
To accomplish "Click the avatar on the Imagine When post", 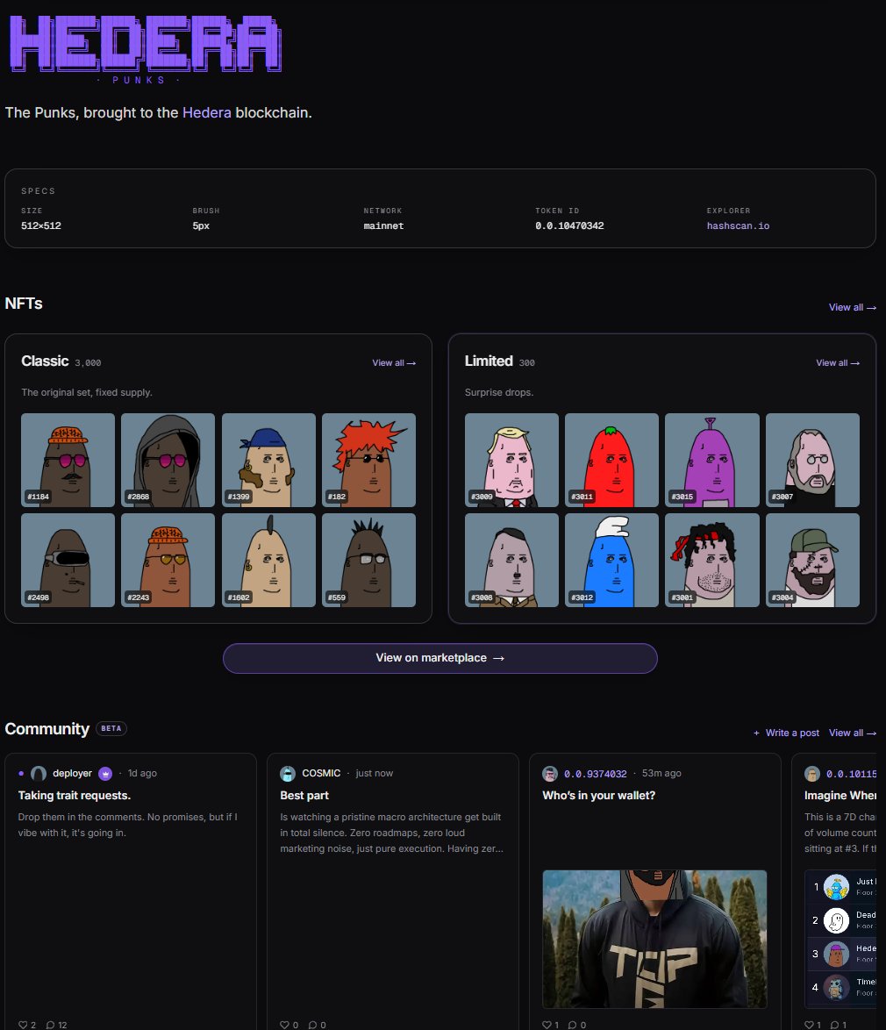I will [812, 774].
